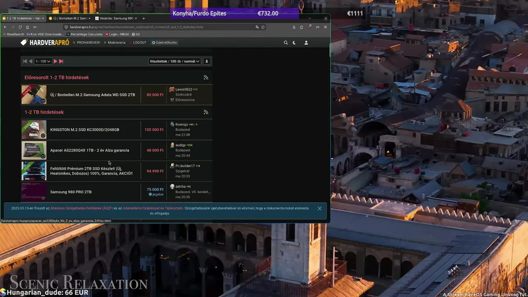Go to the previous results page
The height and width of the screenshot is (297, 528).
[31, 61]
